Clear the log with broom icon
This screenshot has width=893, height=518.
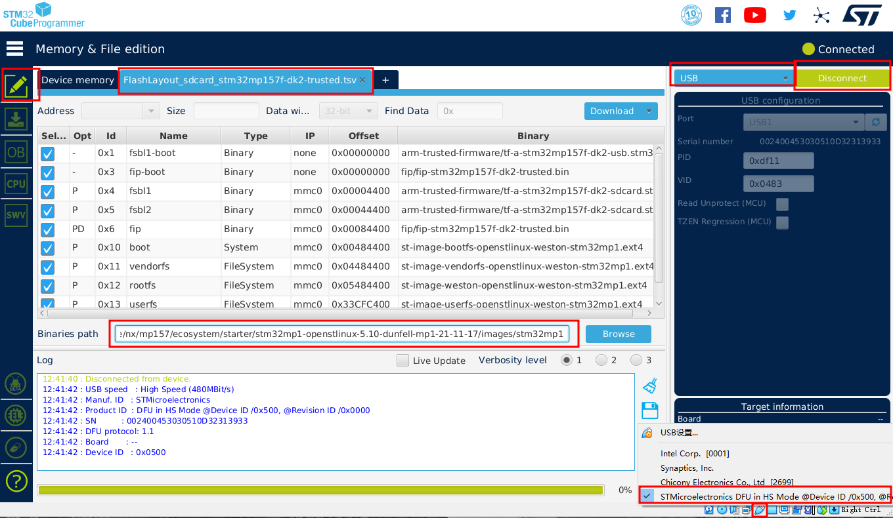(x=650, y=386)
